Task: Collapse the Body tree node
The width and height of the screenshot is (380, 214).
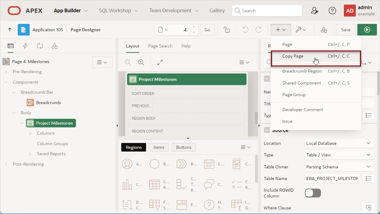Action: (14, 113)
